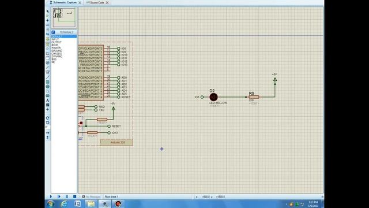Screen dimensions: 369x208
Task: Select CHASSIS terminal type
Action: coord(57,54)
